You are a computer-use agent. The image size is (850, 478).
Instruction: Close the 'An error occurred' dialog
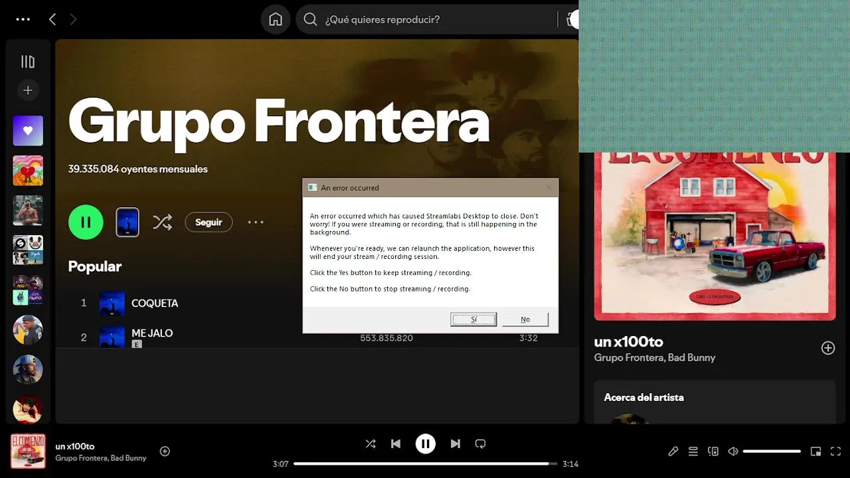[549, 188]
